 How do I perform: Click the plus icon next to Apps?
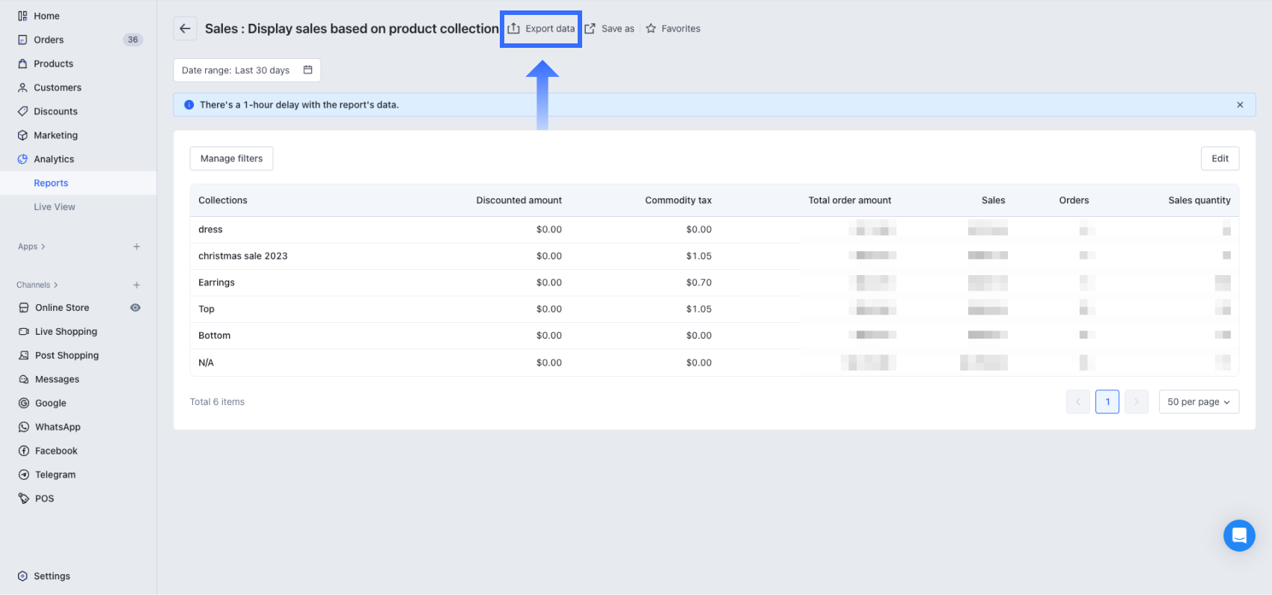coord(136,247)
